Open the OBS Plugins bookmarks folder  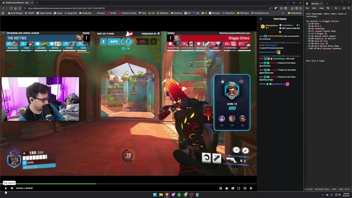243,13
